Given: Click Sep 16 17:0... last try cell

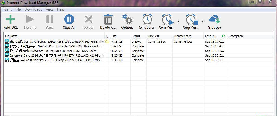Looking at the screenshot, I should coord(215,42).
